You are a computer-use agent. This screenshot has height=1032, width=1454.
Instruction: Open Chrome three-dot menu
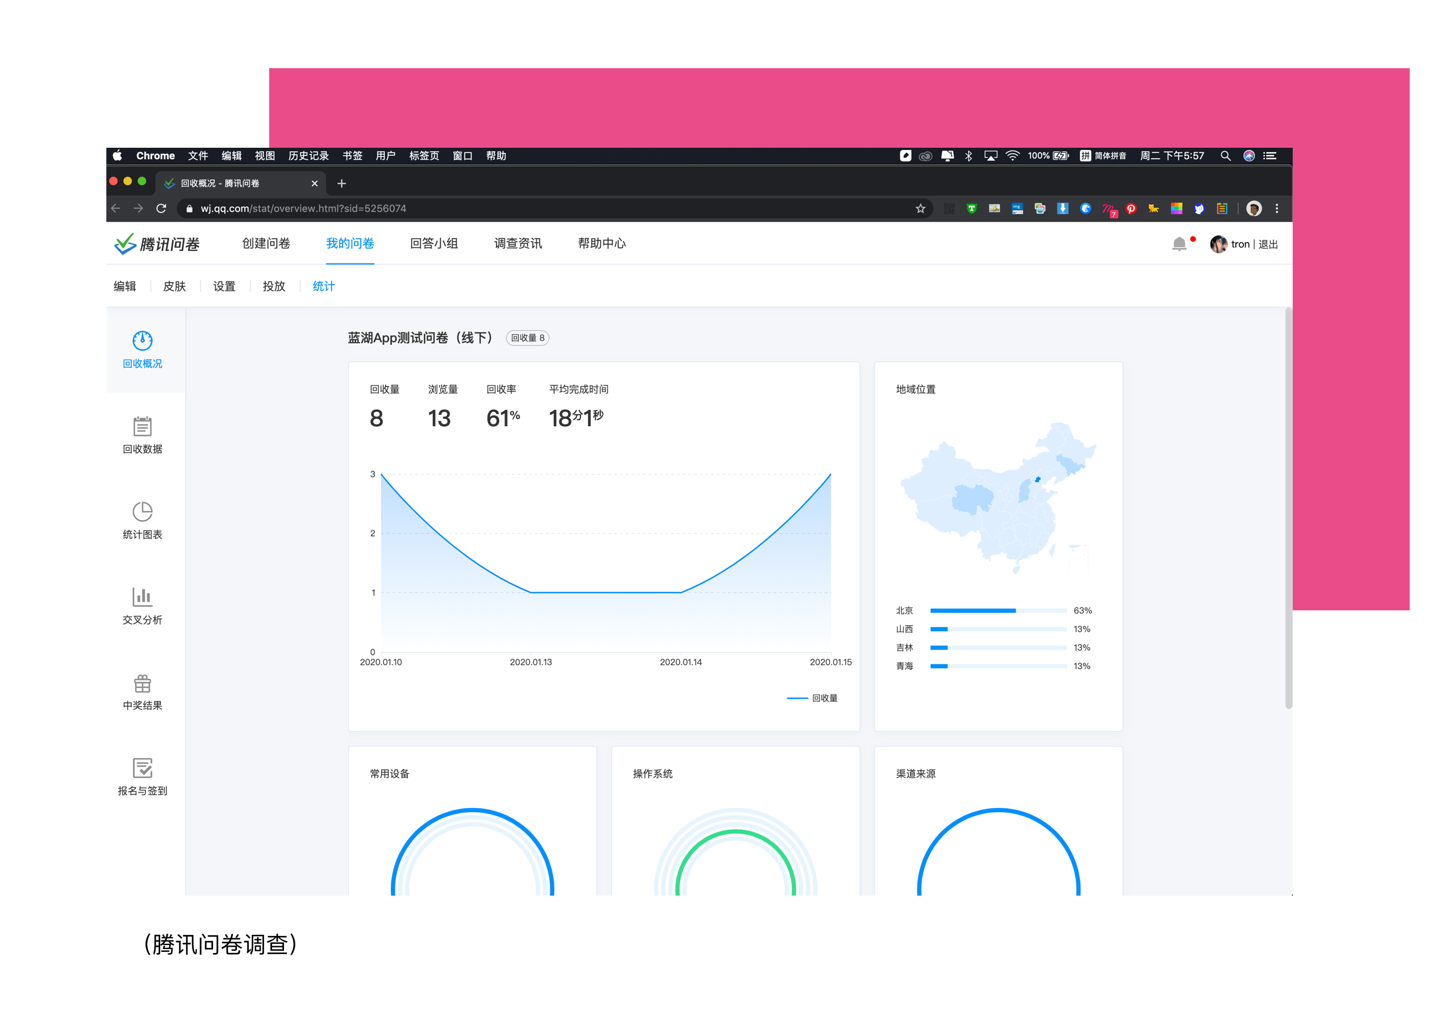[1277, 209]
